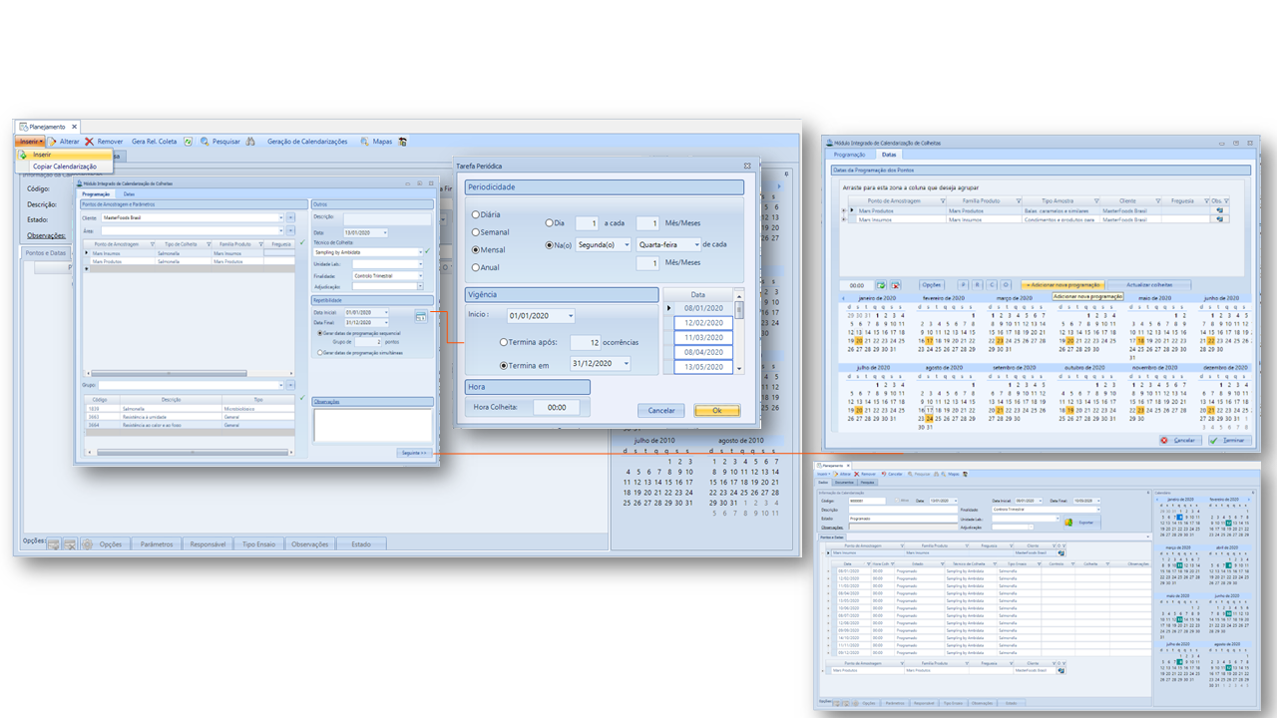Open Tipo Ensaio tab at Planejamento bottom
This screenshot has width=1277, height=718.
point(258,544)
